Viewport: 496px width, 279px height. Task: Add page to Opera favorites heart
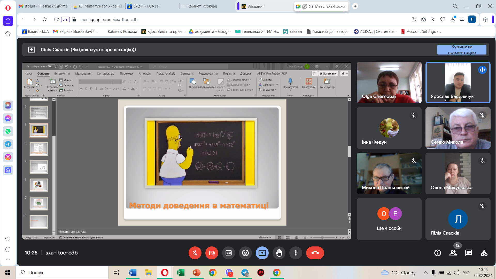click(x=443, y=19)
